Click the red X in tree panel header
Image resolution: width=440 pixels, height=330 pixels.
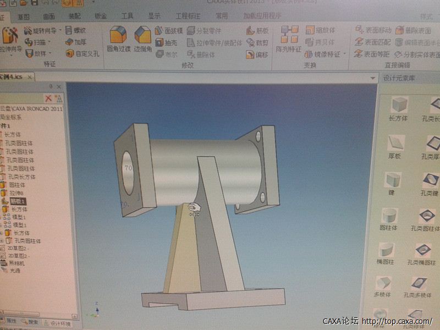pyautogui.click(x=48, y=98)
